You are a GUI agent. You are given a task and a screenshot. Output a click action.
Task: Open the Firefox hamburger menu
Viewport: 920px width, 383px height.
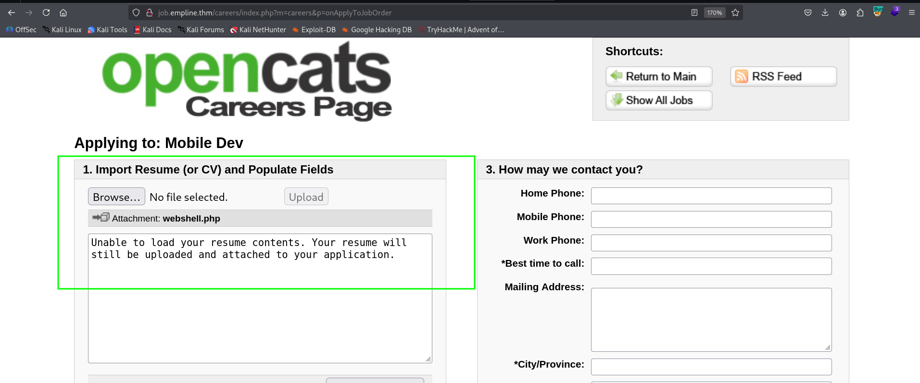tap(911, 12)
